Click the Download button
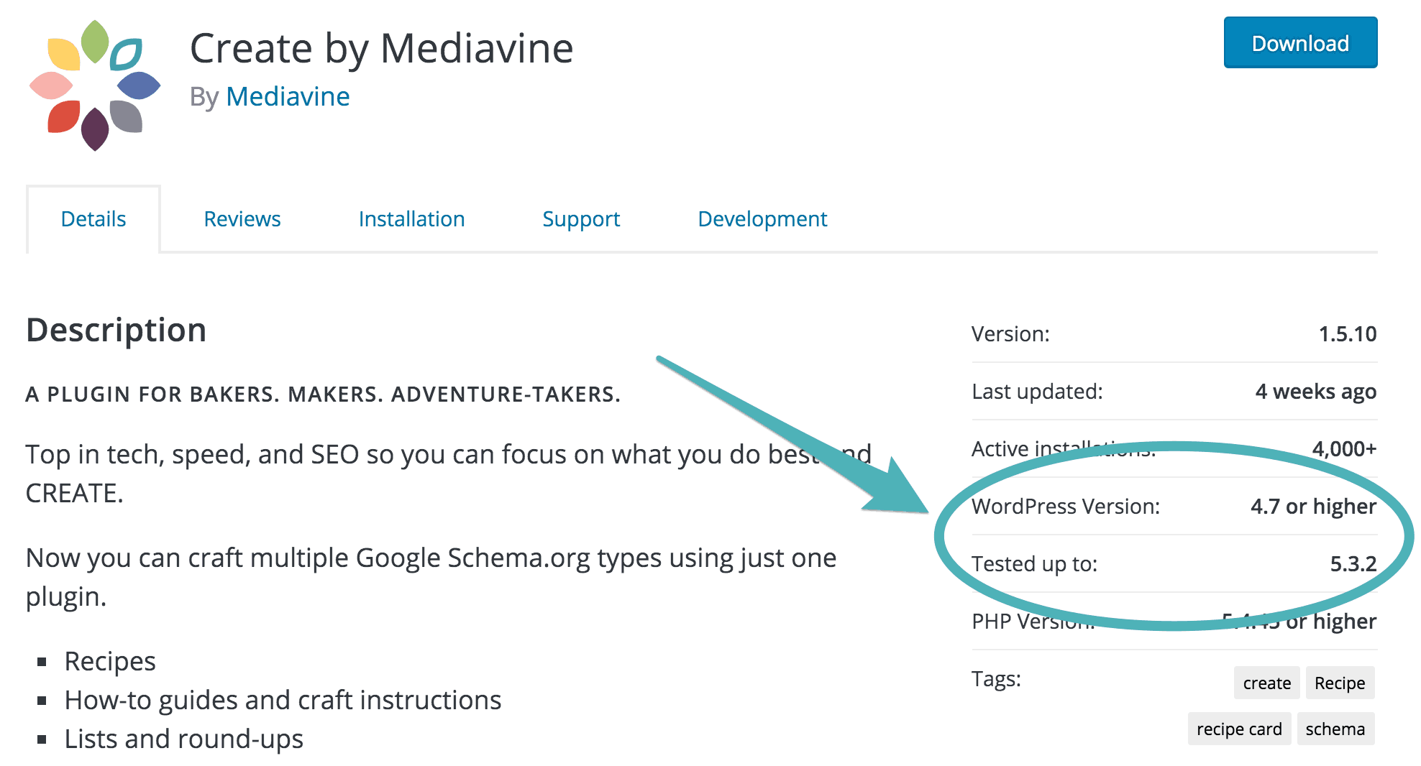The image size is (1421, 766). (1299, 43)
